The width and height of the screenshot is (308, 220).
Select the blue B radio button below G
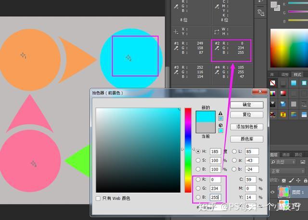click(x=198, y=197)
